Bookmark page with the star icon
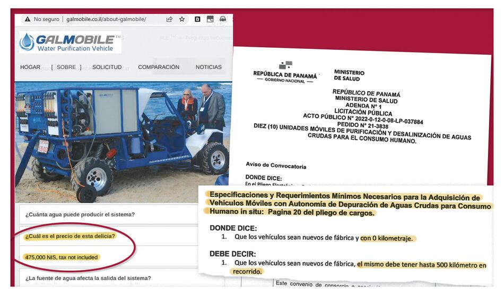 [x=182, y=19]
